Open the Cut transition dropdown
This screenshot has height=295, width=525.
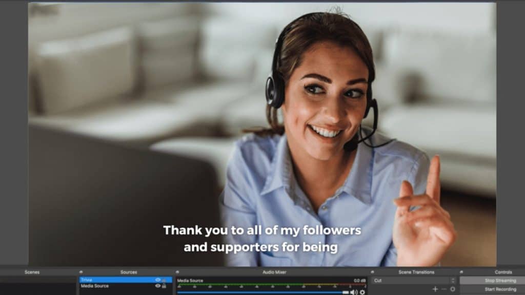tap(405, 281)
